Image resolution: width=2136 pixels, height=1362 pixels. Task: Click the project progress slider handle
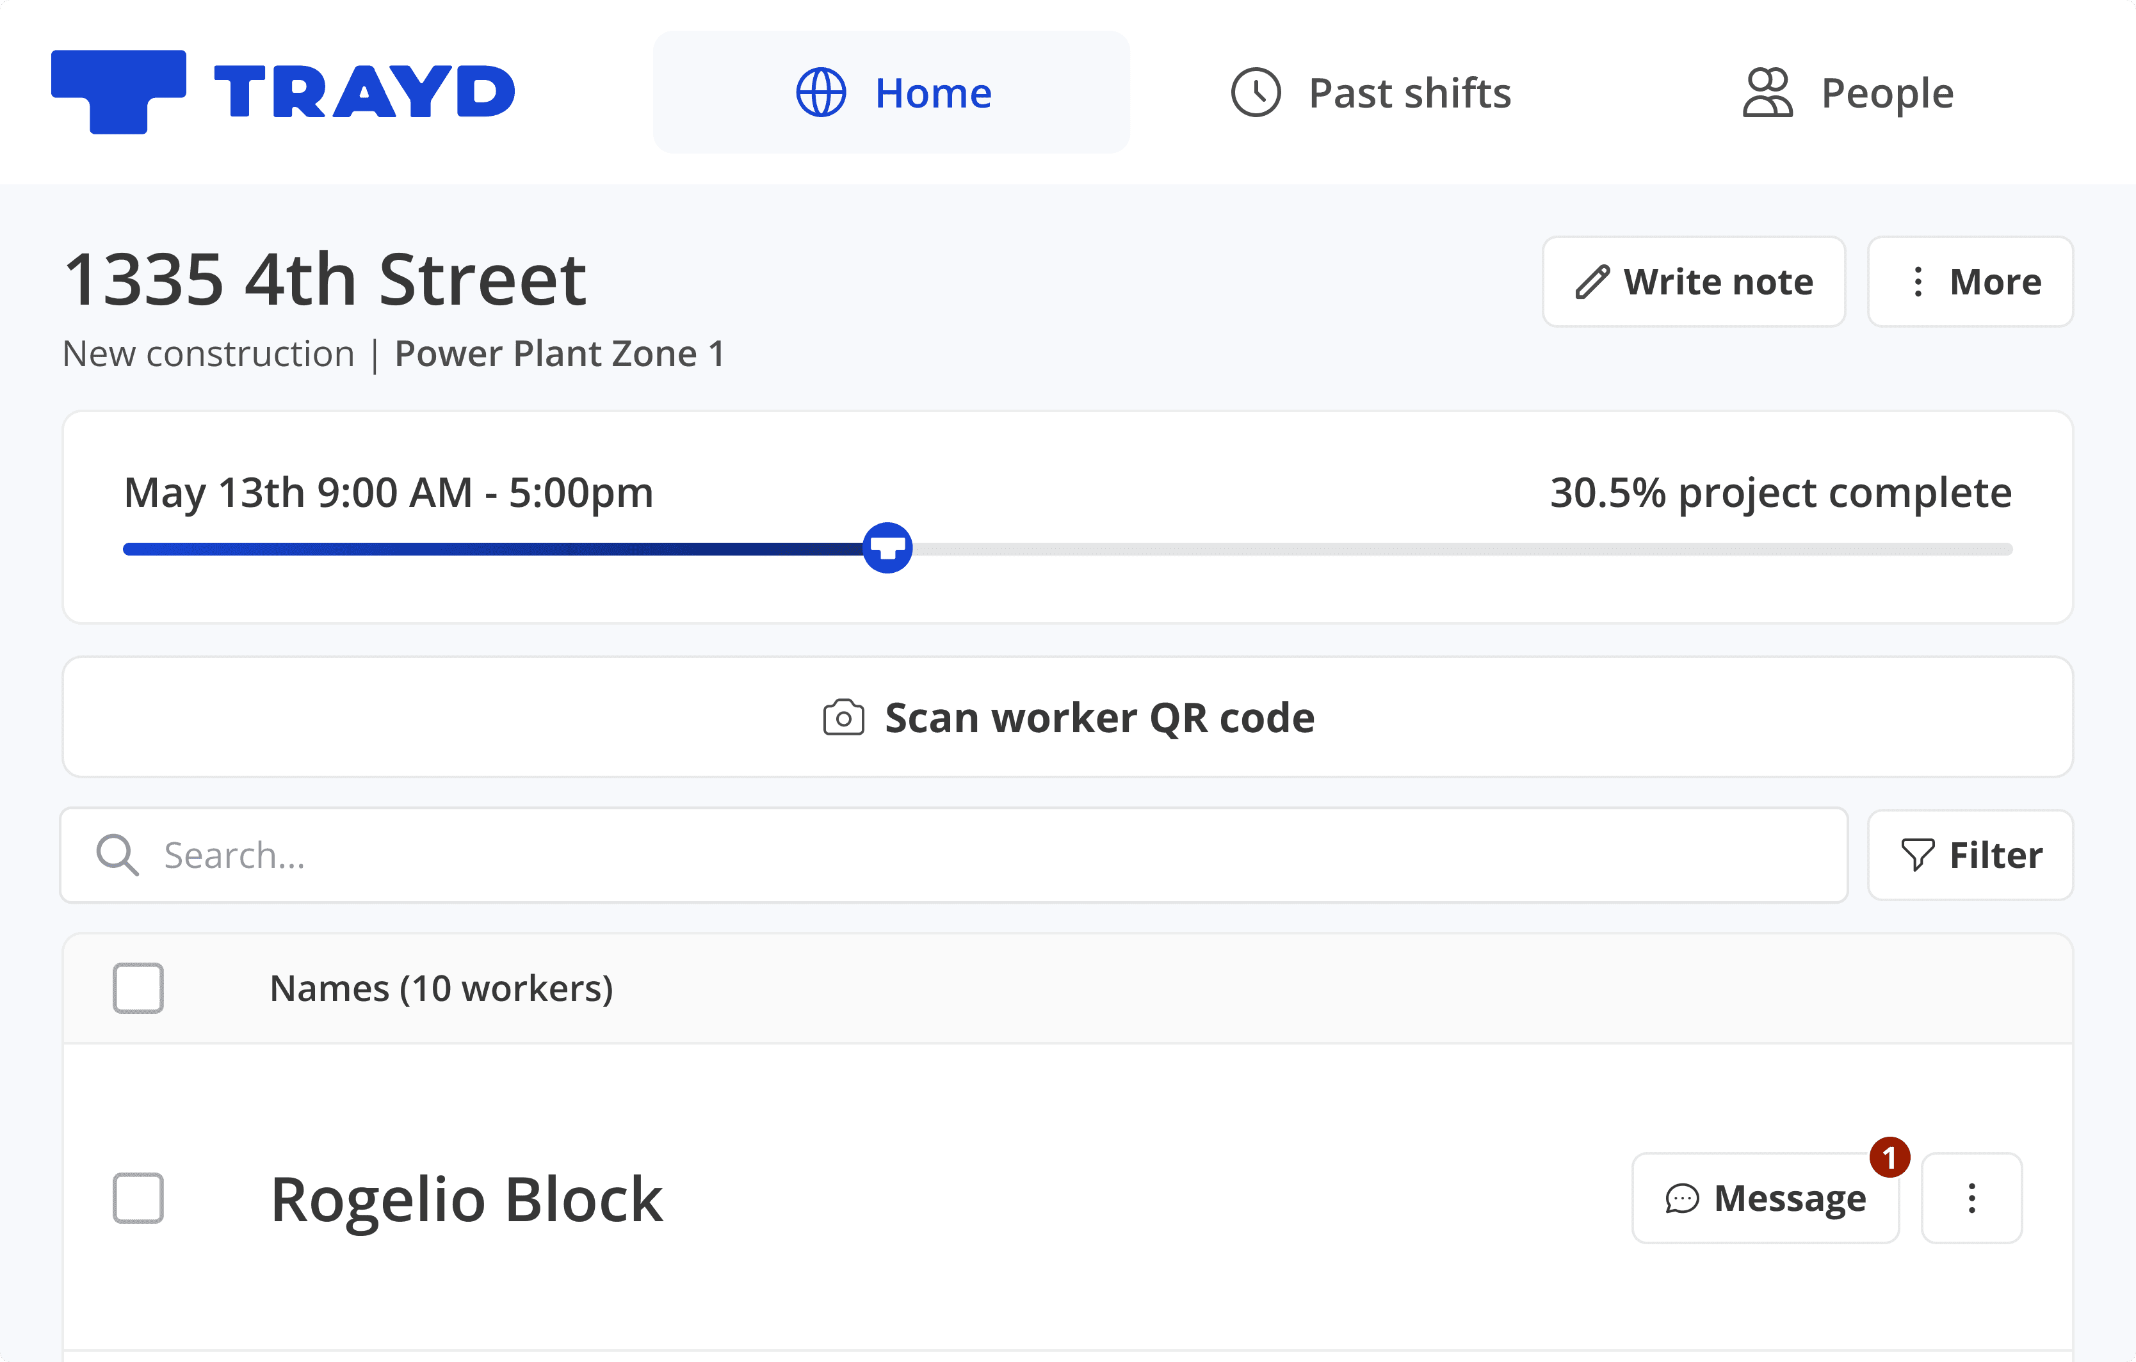pos(887,549)
